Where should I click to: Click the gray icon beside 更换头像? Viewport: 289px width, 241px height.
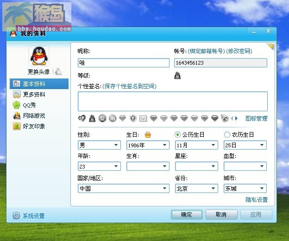click(58, 72)
